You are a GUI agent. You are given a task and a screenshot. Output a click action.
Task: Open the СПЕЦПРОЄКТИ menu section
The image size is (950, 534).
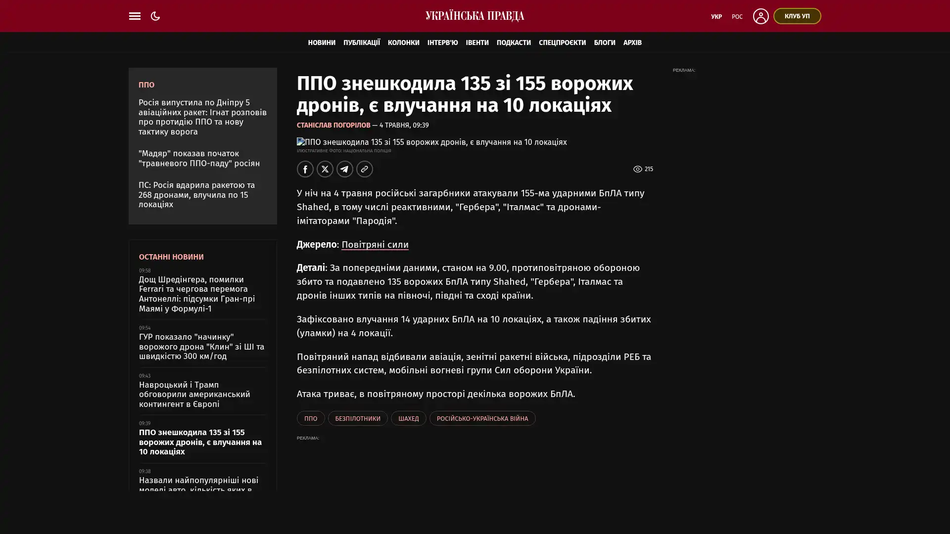(x=562, y=43)
